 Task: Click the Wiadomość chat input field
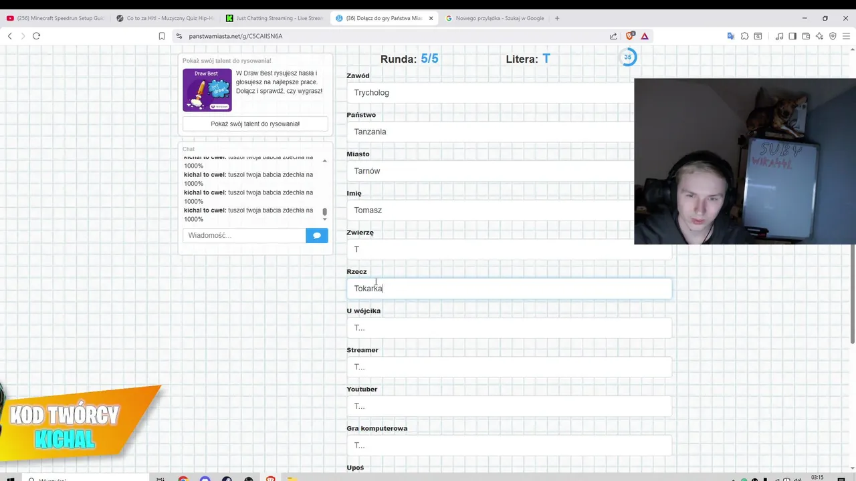[244, 235]
